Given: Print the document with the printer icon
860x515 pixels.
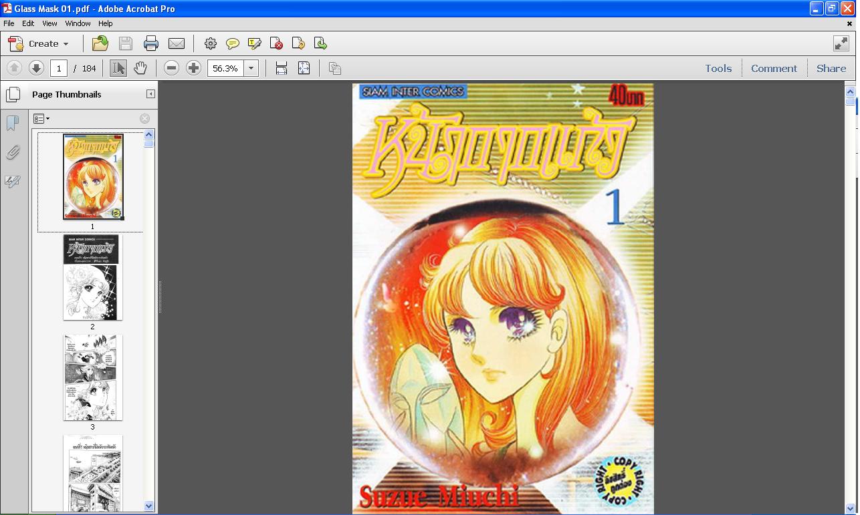Looking at the screenshot, I should tap(151, 43).
